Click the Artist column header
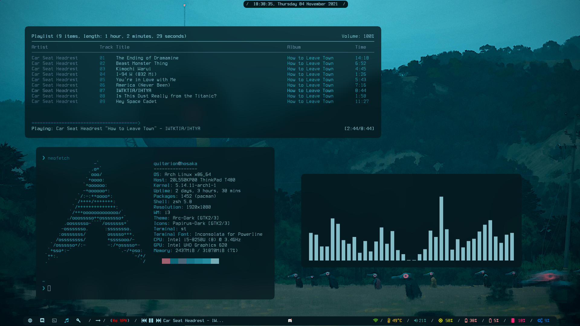This screenshot has height=326, width=580. coord(40,47)
